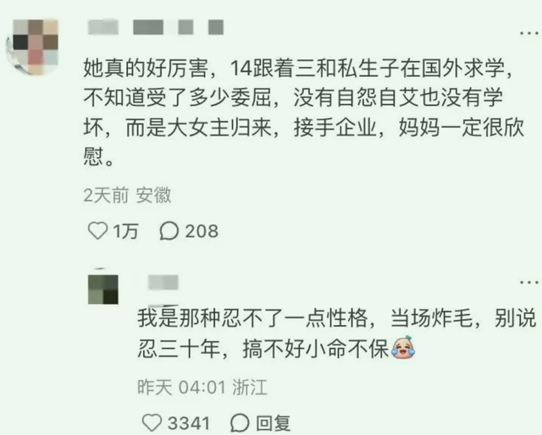
Task: Like the top comment with the heart icon
Action: [98, 231]
